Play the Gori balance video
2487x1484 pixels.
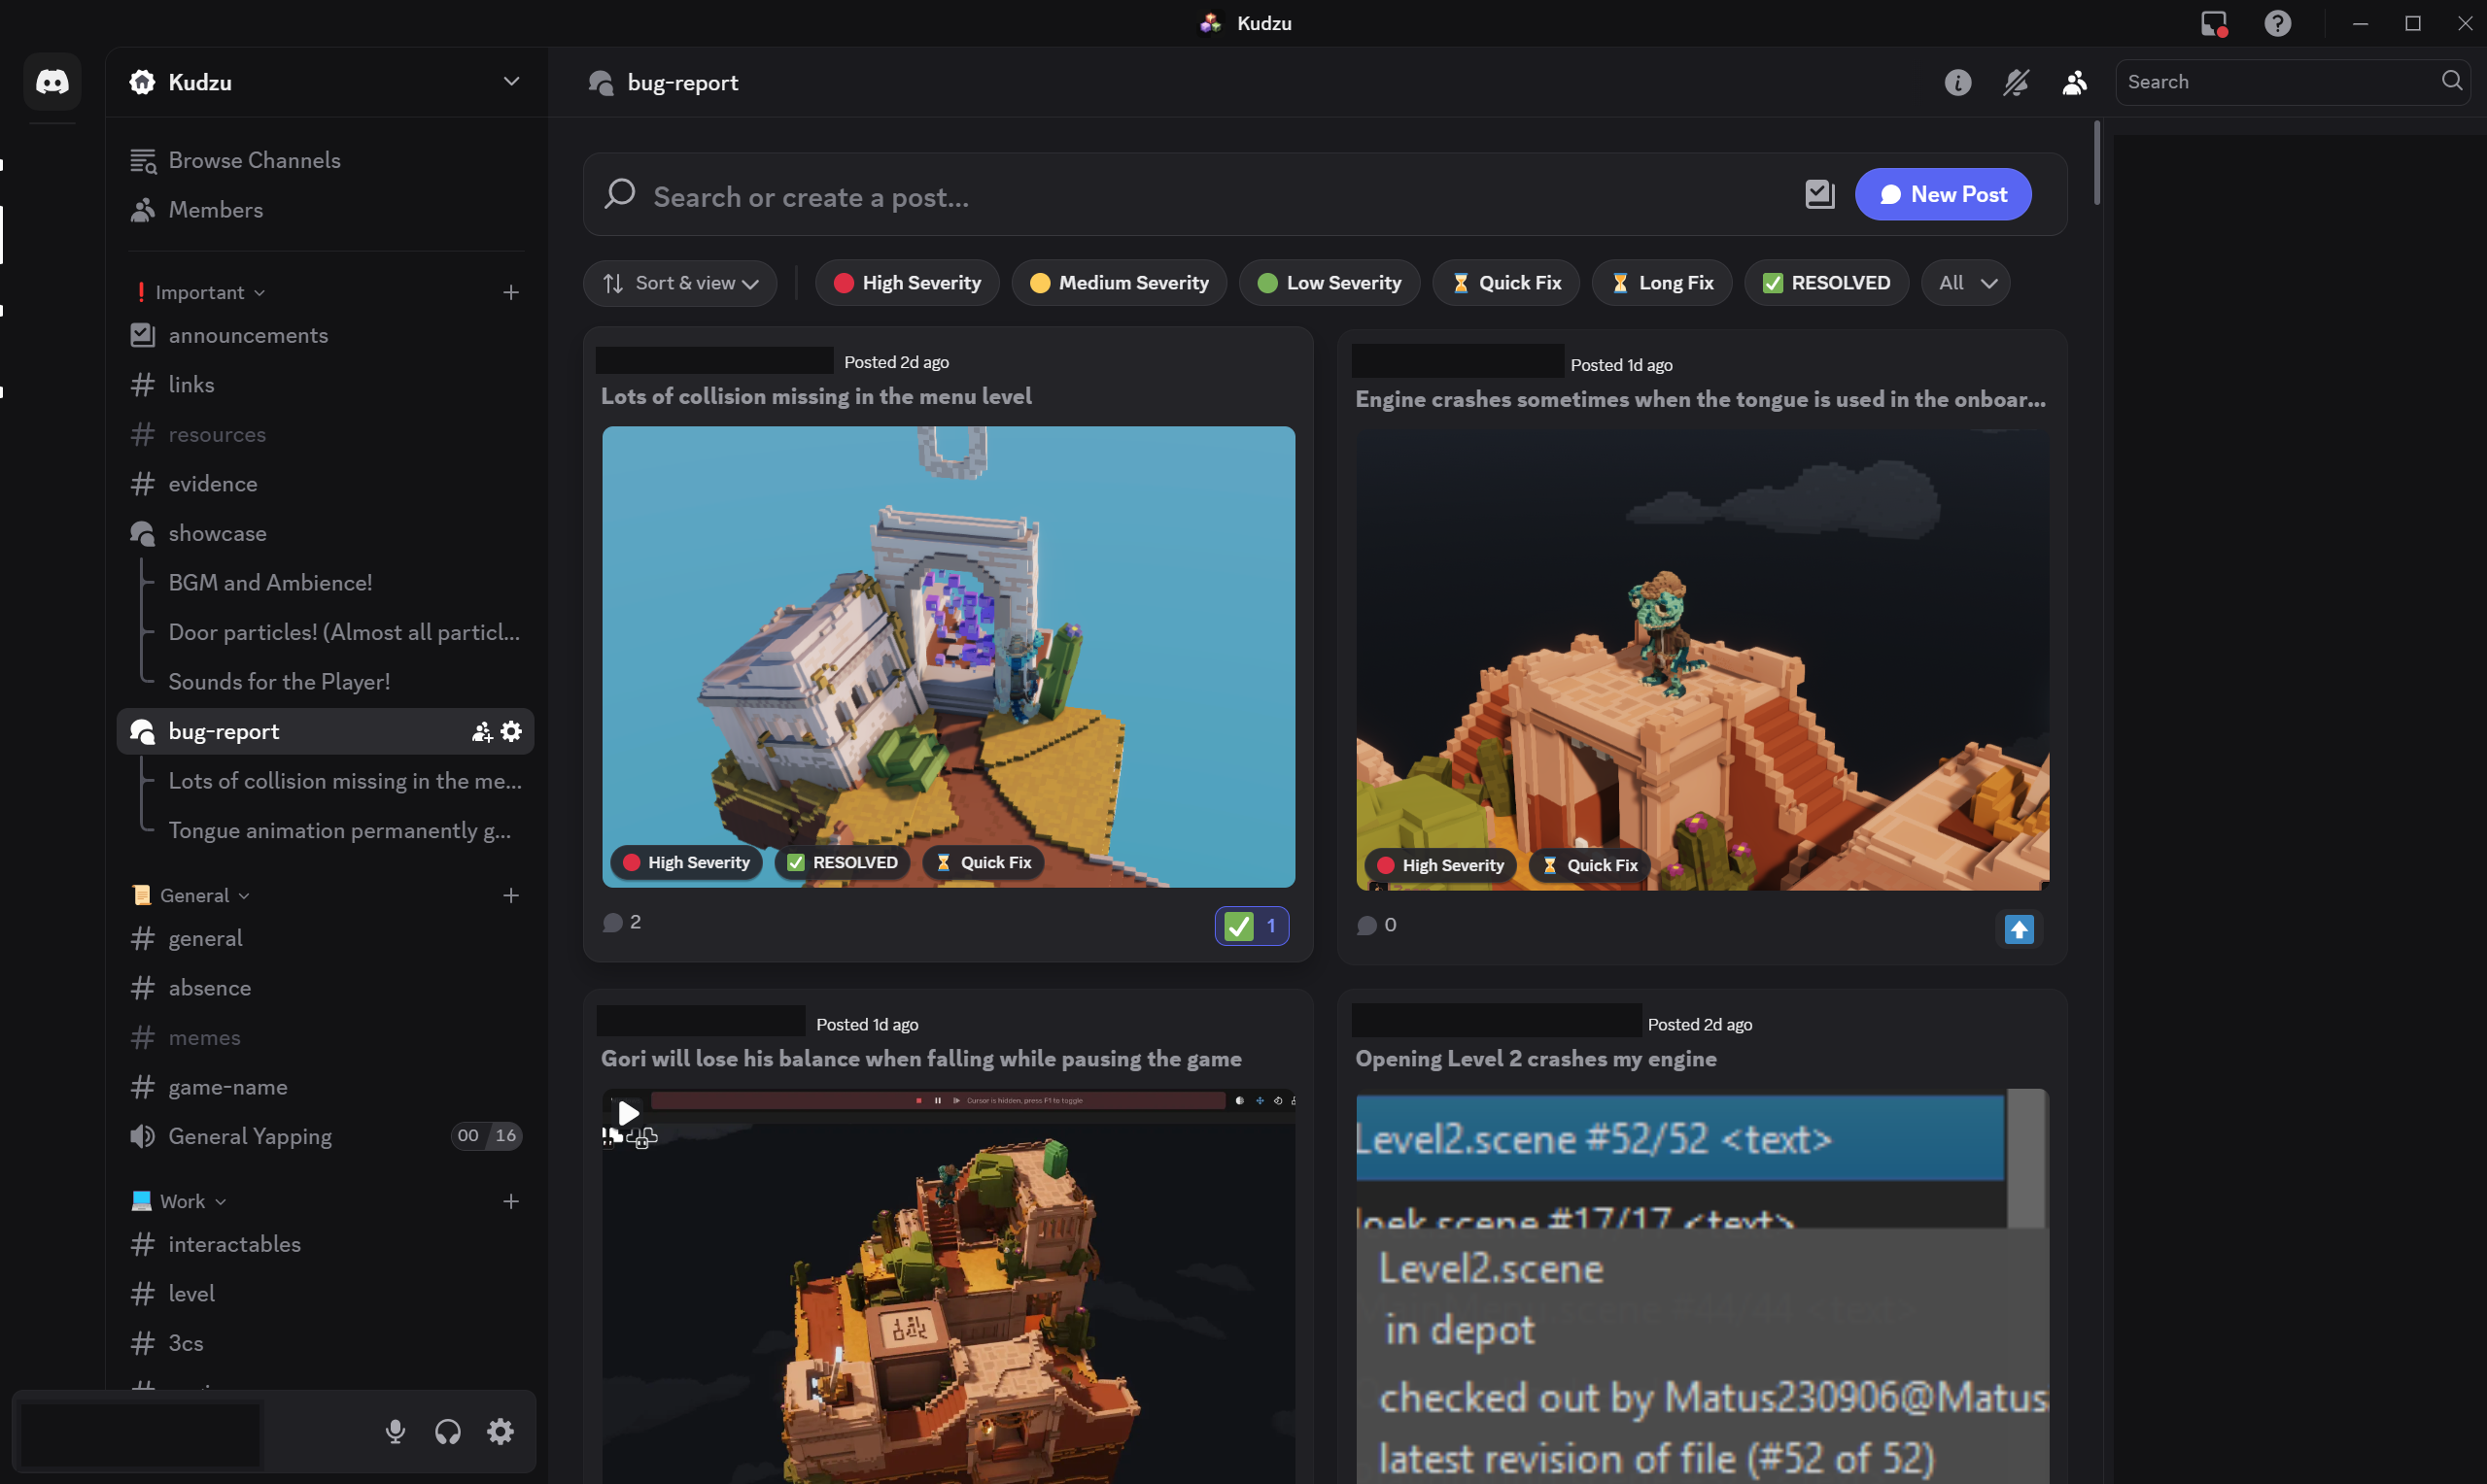[628, 1113]
